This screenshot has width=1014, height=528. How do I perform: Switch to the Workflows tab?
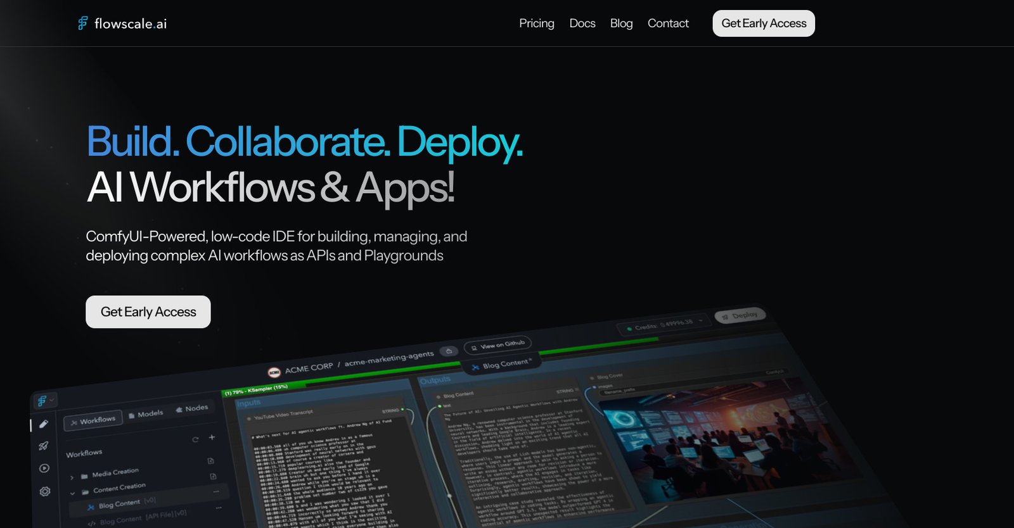point(93,420)
